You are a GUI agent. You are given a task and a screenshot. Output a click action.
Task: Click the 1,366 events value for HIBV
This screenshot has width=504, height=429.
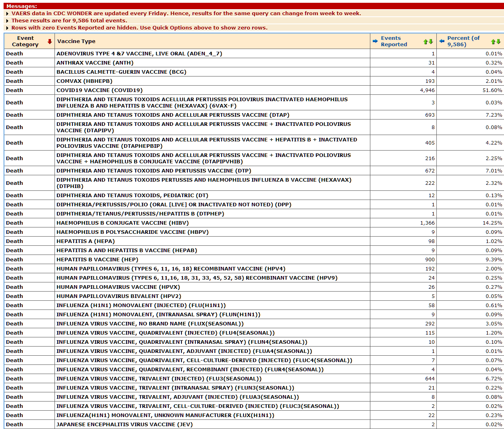tap(427, 223)
